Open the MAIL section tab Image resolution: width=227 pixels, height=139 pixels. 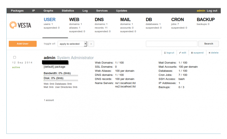click(126, 20)
